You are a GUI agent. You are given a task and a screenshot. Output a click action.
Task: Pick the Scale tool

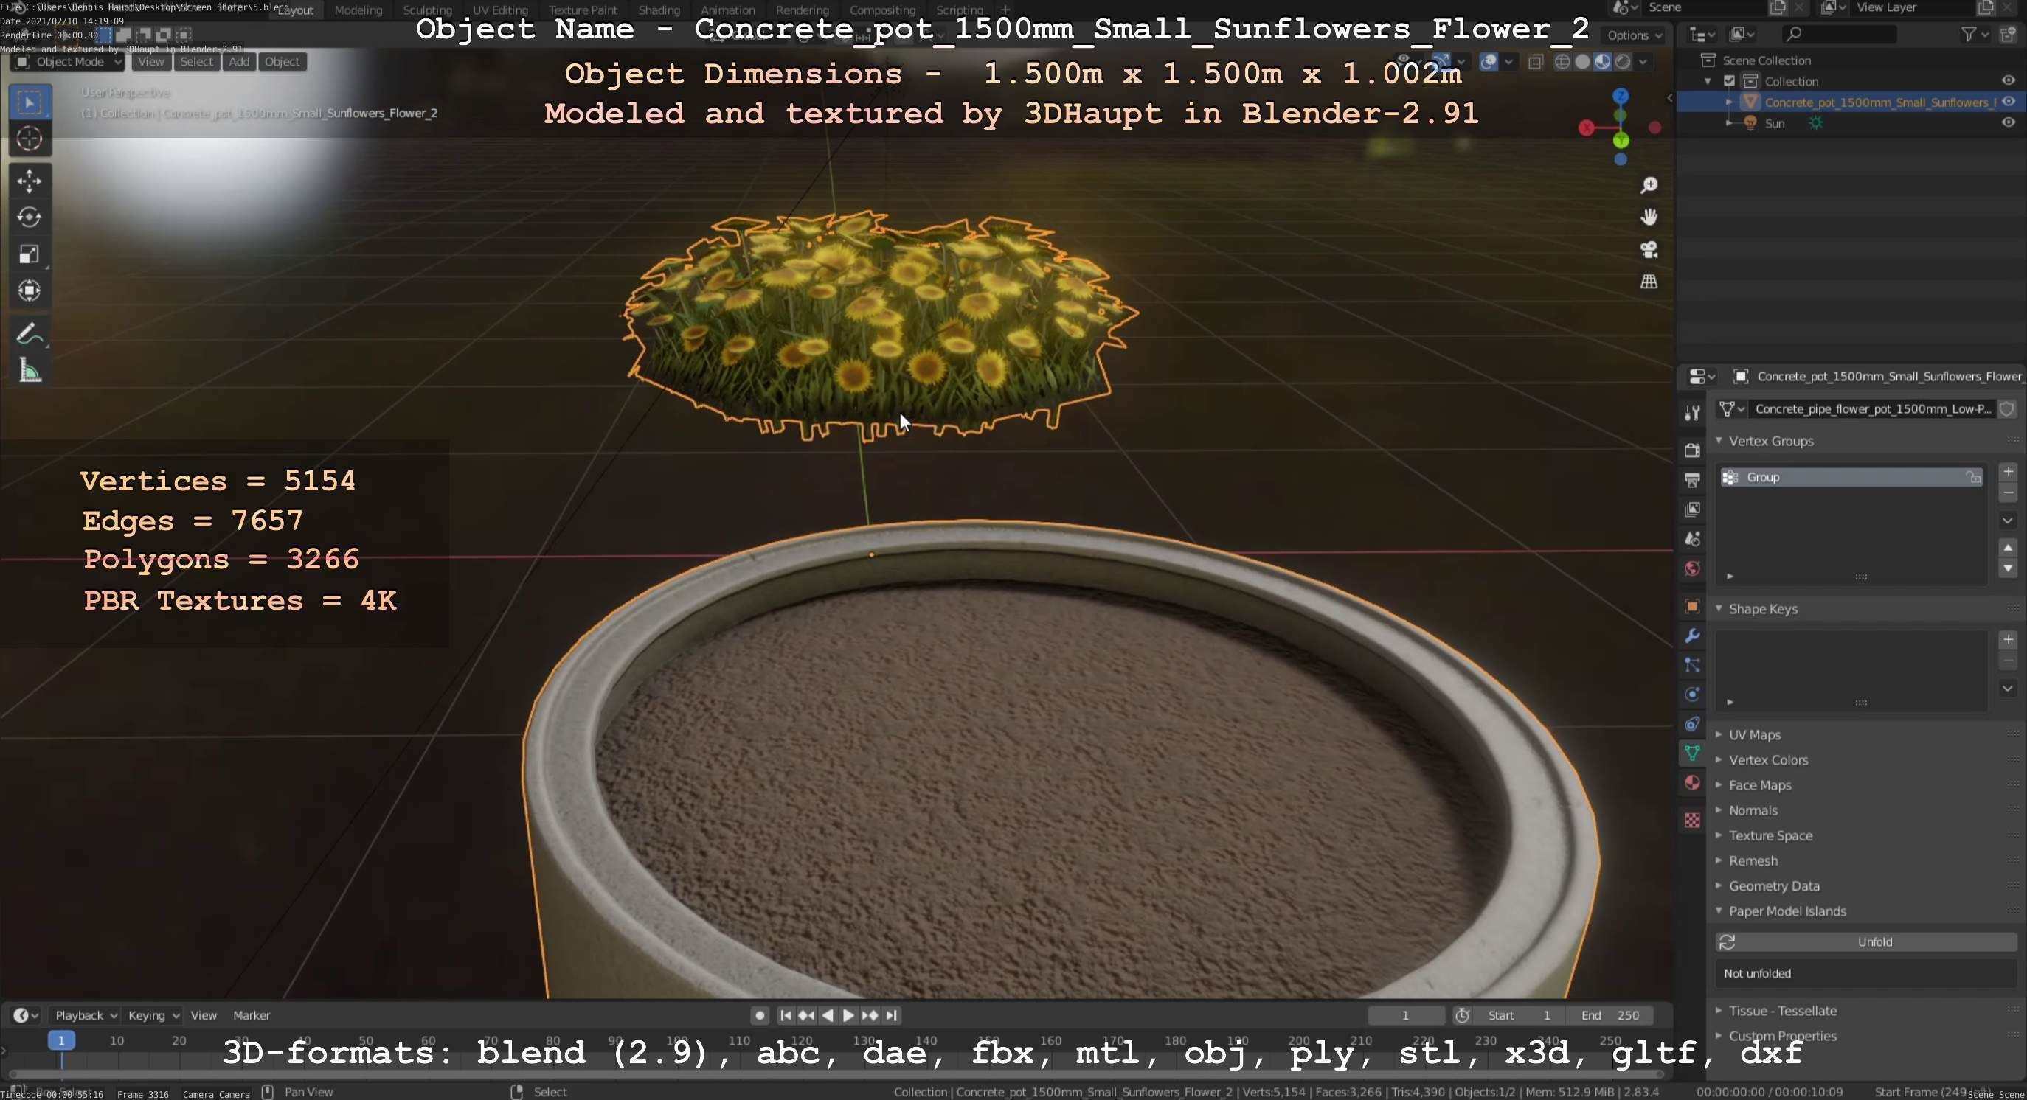(x=30, y=254)
